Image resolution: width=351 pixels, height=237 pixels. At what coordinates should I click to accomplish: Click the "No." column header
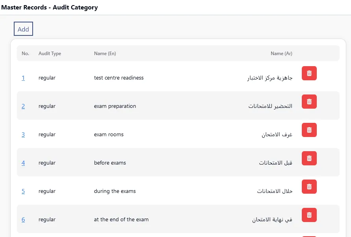click(x=25, y=53)
